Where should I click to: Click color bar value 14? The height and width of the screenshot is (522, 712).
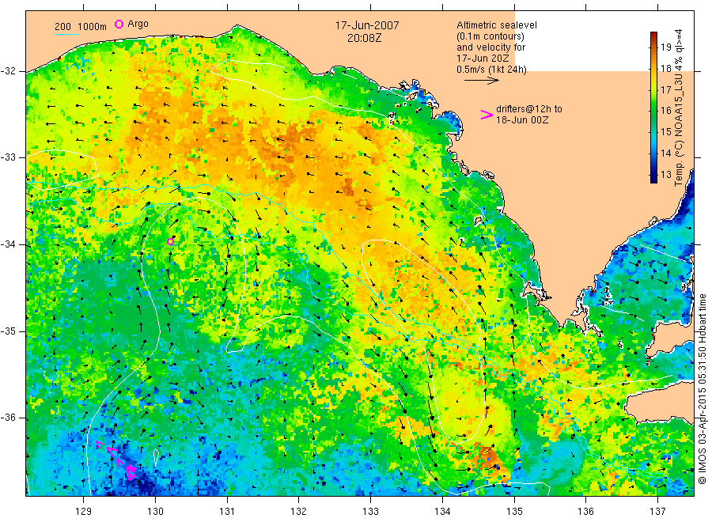(665, 153)
